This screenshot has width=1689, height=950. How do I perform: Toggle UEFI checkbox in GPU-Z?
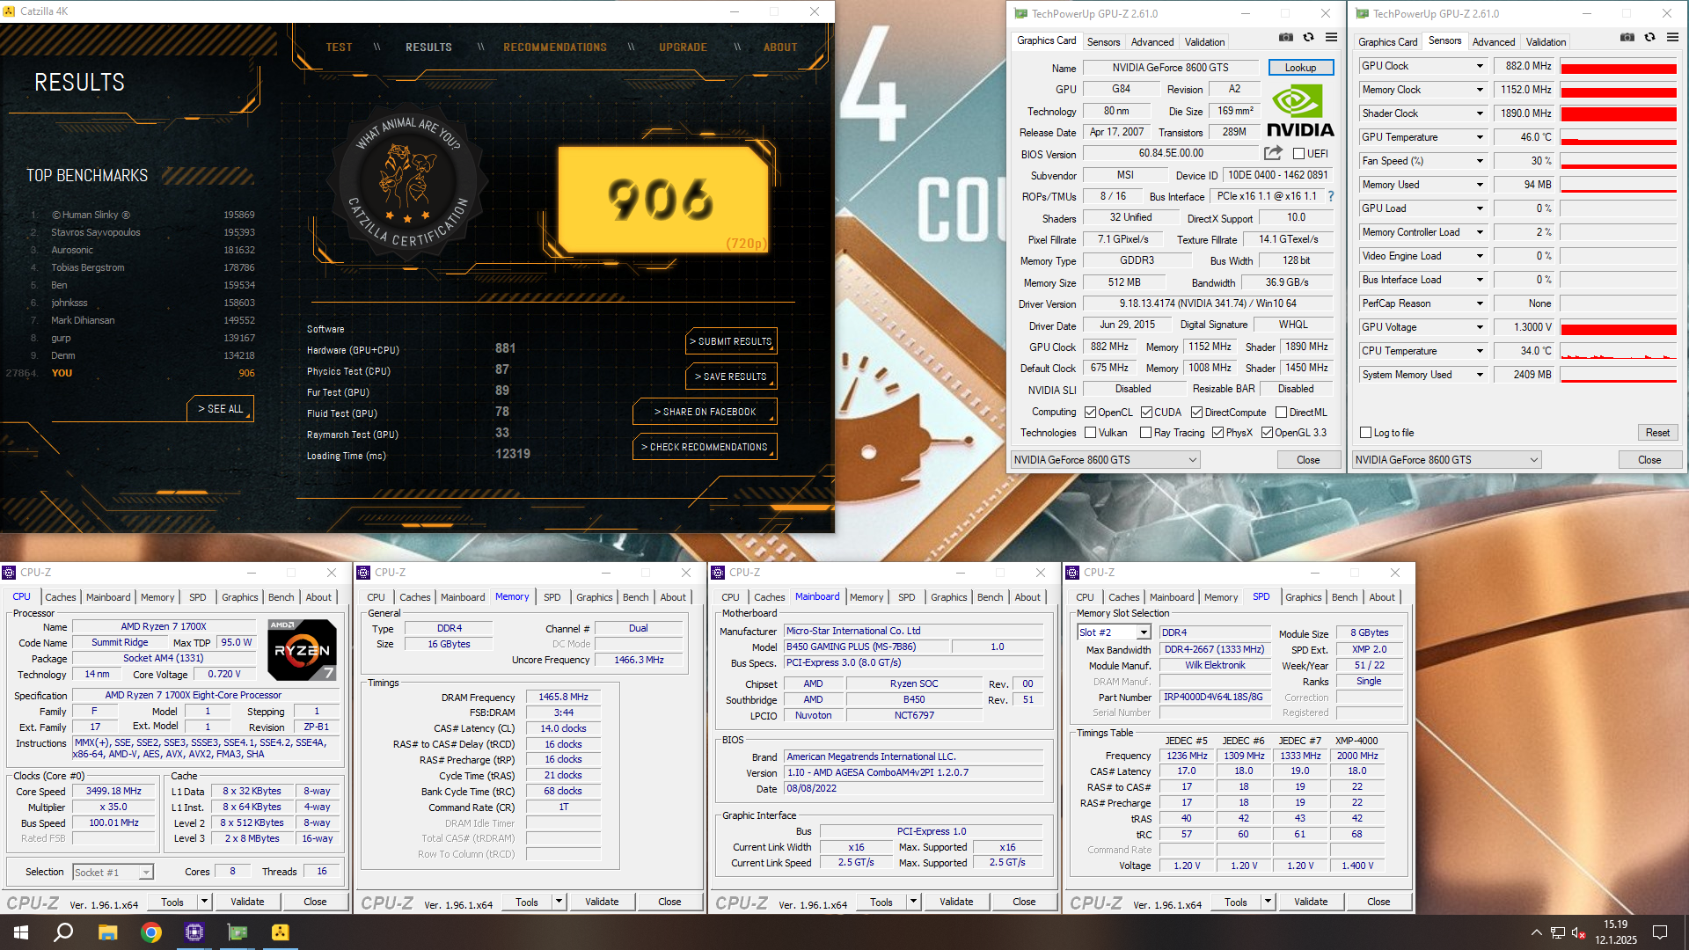1298,153
